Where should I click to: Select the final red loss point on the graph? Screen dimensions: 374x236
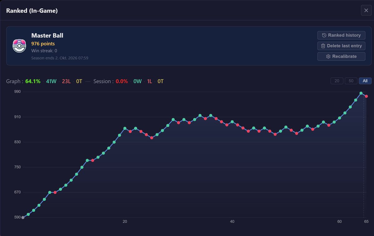coord(367,96)
